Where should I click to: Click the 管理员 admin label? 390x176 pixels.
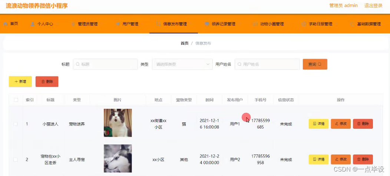pyautogui.click(x=344, y=6)
